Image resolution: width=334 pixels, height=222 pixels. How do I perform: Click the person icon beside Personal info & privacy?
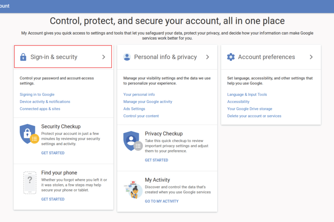tap(127, 57)
